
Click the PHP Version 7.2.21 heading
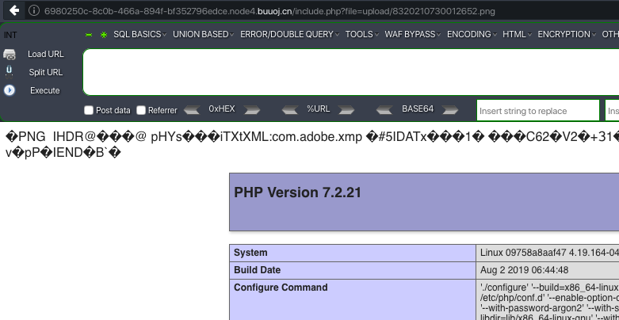click(x=298, y=192)
